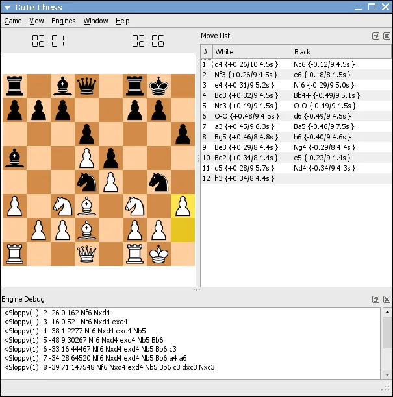393x397 pixels.
Task: Click the black pawn on d6
Action: pos(86,134)
